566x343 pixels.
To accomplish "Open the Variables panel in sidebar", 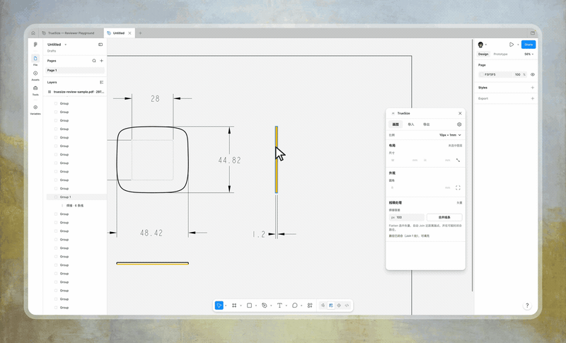I will (x=35, y=110).
